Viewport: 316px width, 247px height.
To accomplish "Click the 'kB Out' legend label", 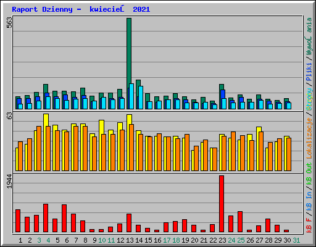I will point(309,174).
